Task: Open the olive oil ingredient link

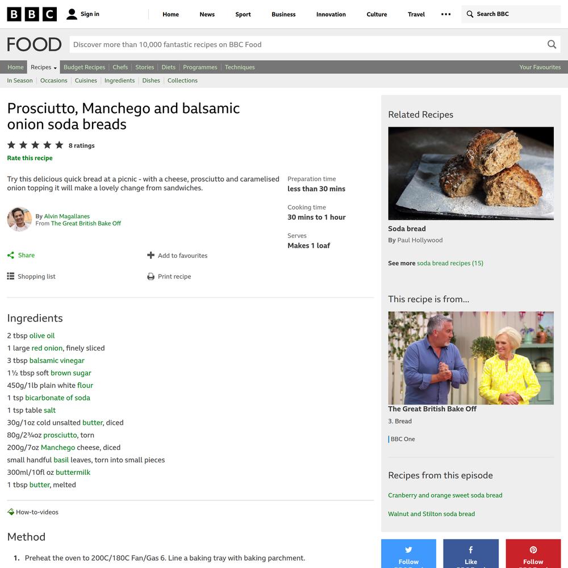Action: coord(42,336)
